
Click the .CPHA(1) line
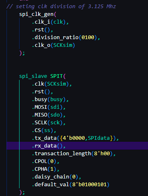[x=46, y=169]
